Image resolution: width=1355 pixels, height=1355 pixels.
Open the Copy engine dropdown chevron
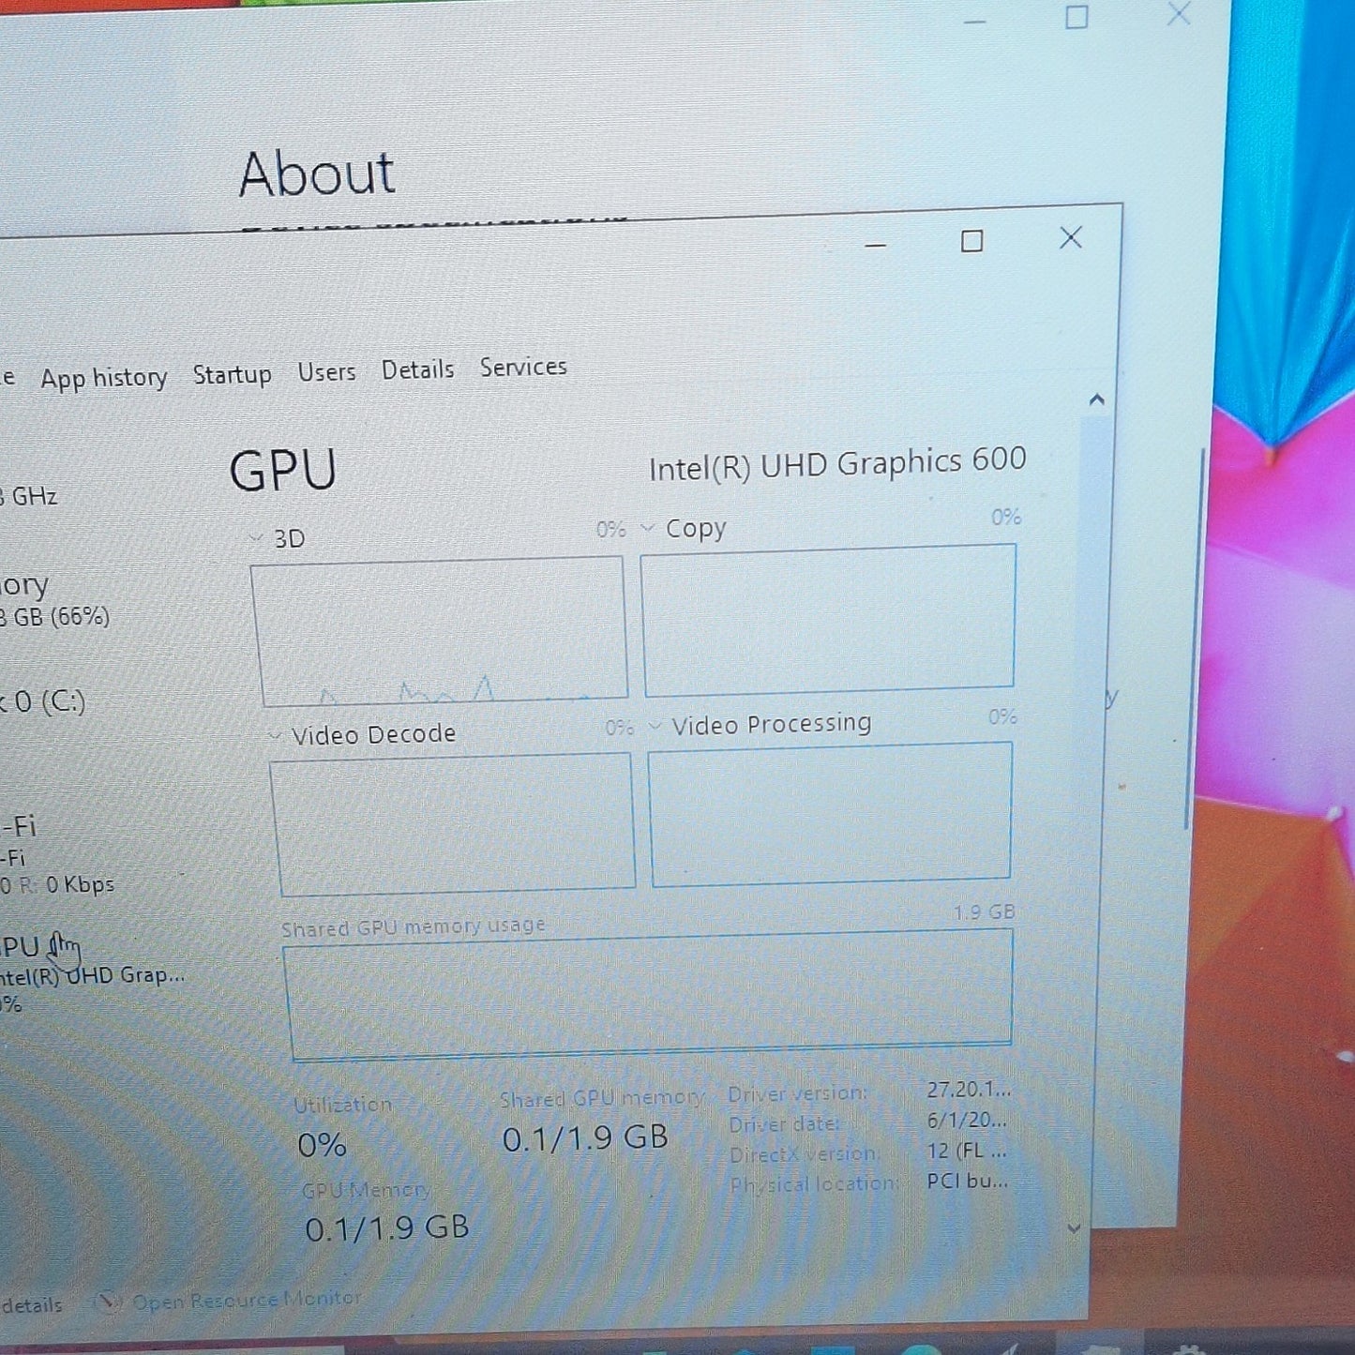(647, 529)
